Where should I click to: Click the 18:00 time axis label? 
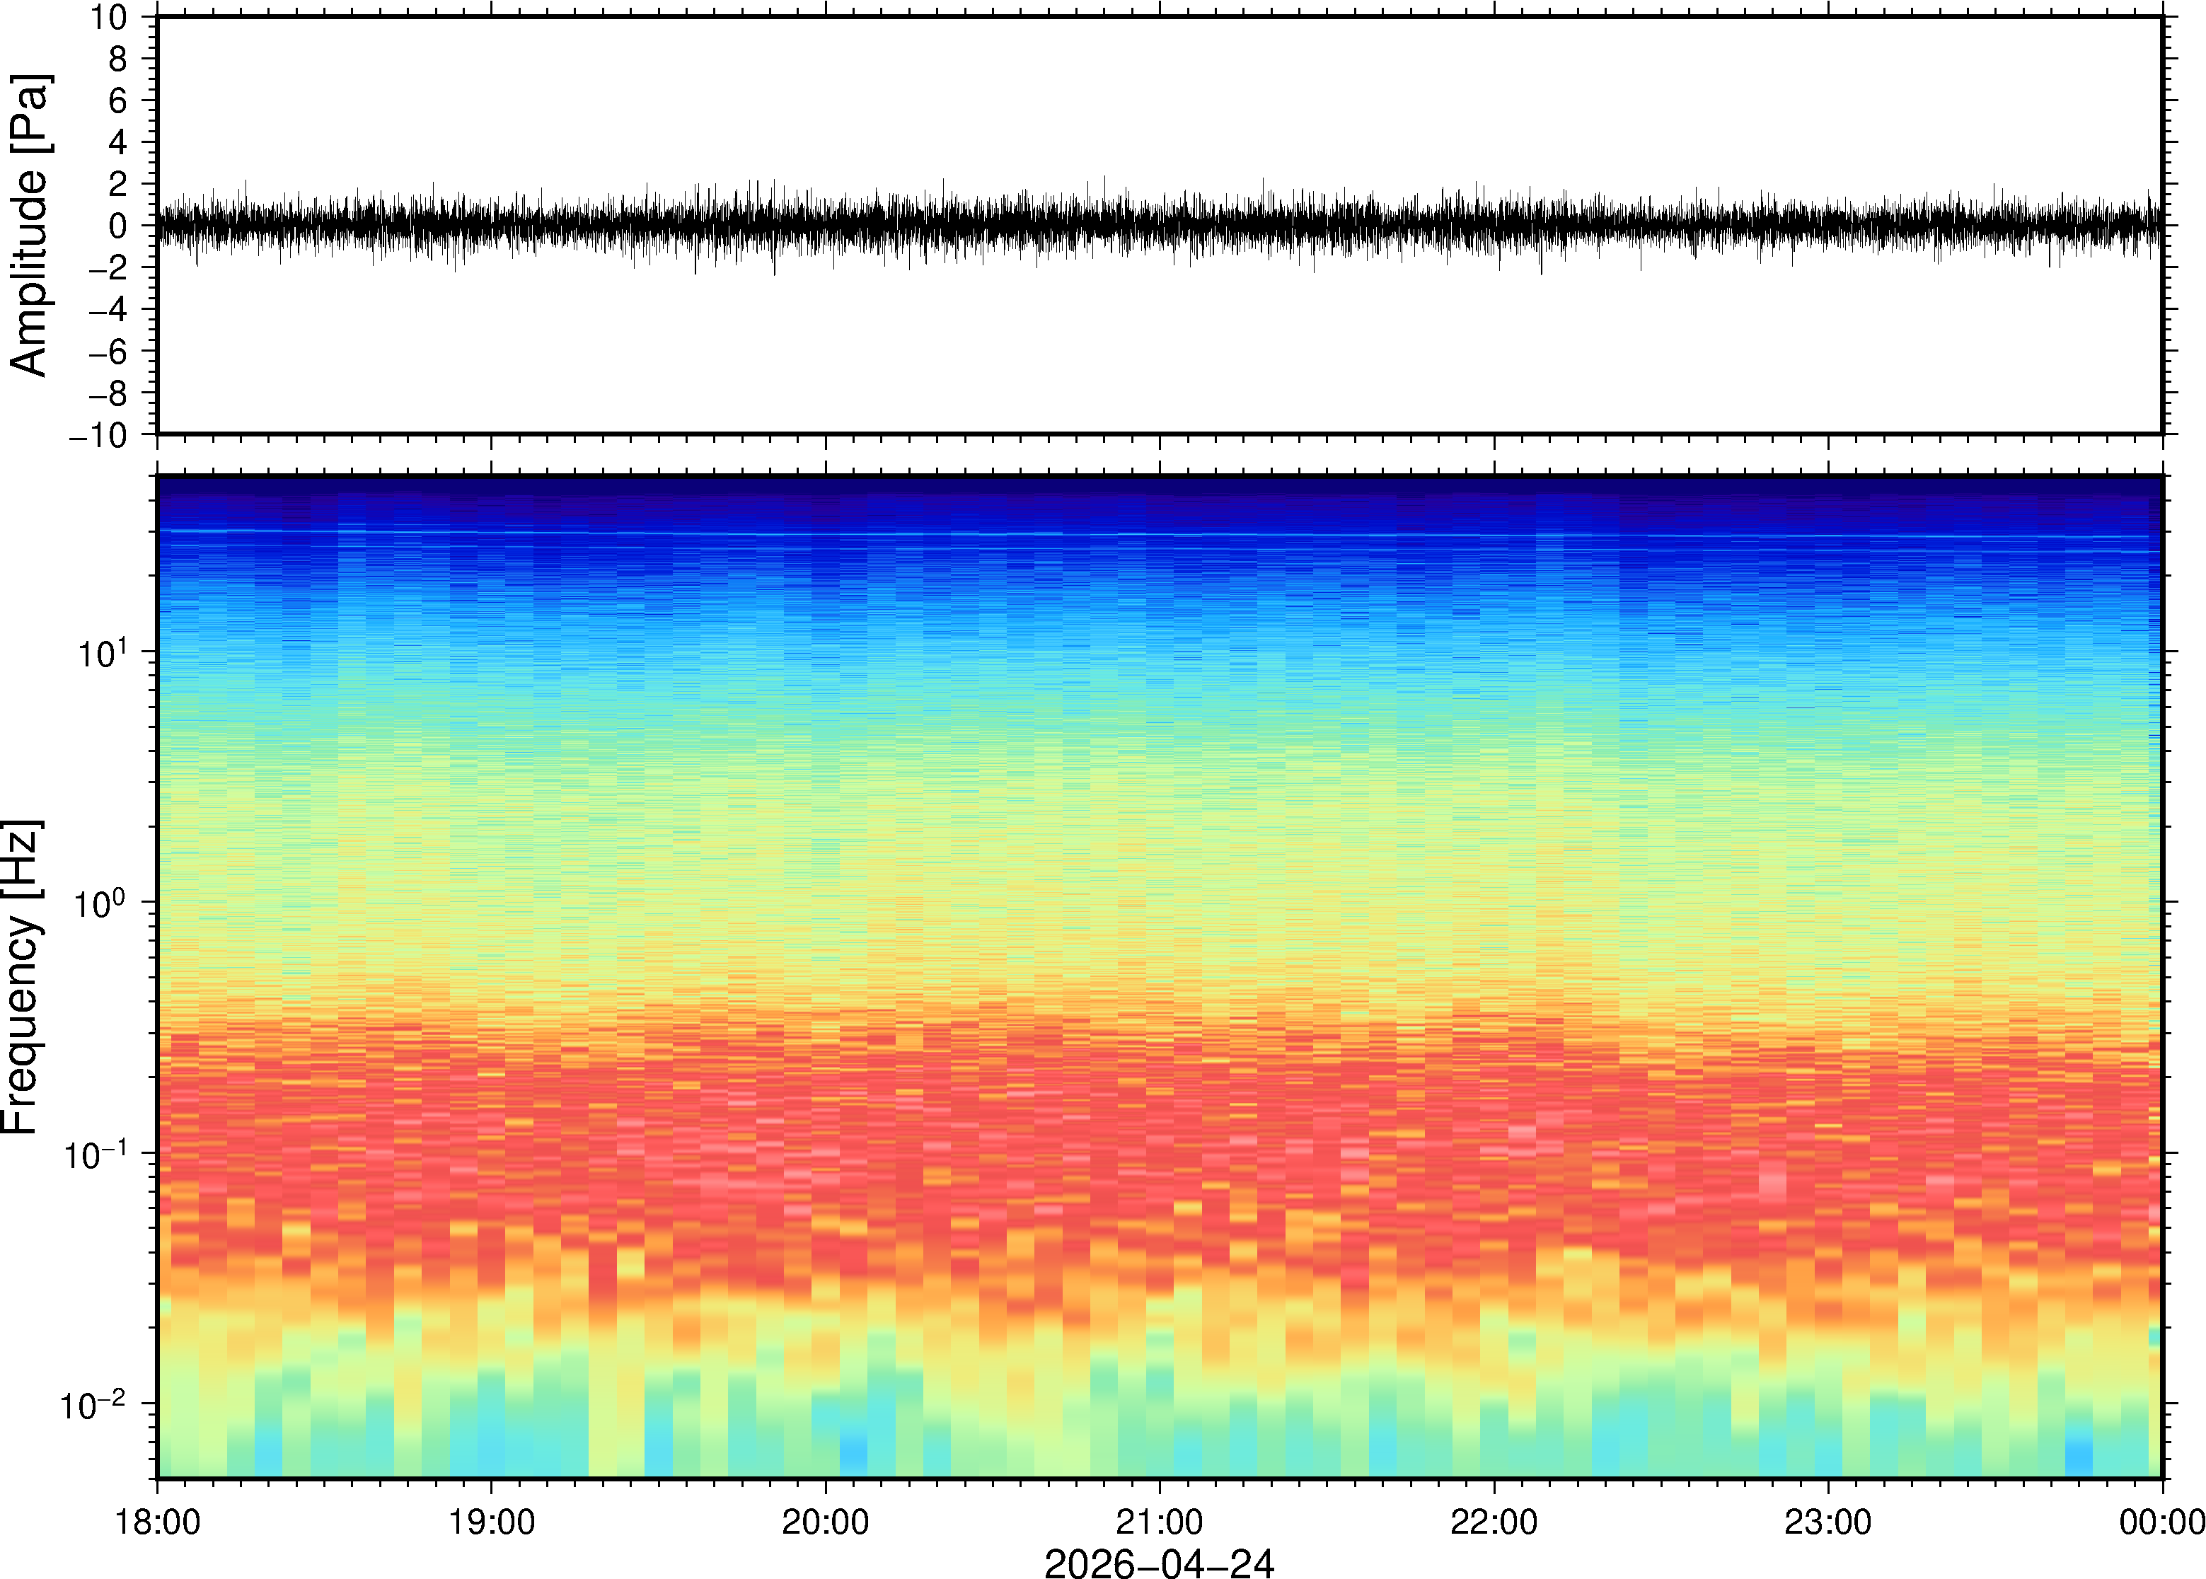tap(158, 1522)
